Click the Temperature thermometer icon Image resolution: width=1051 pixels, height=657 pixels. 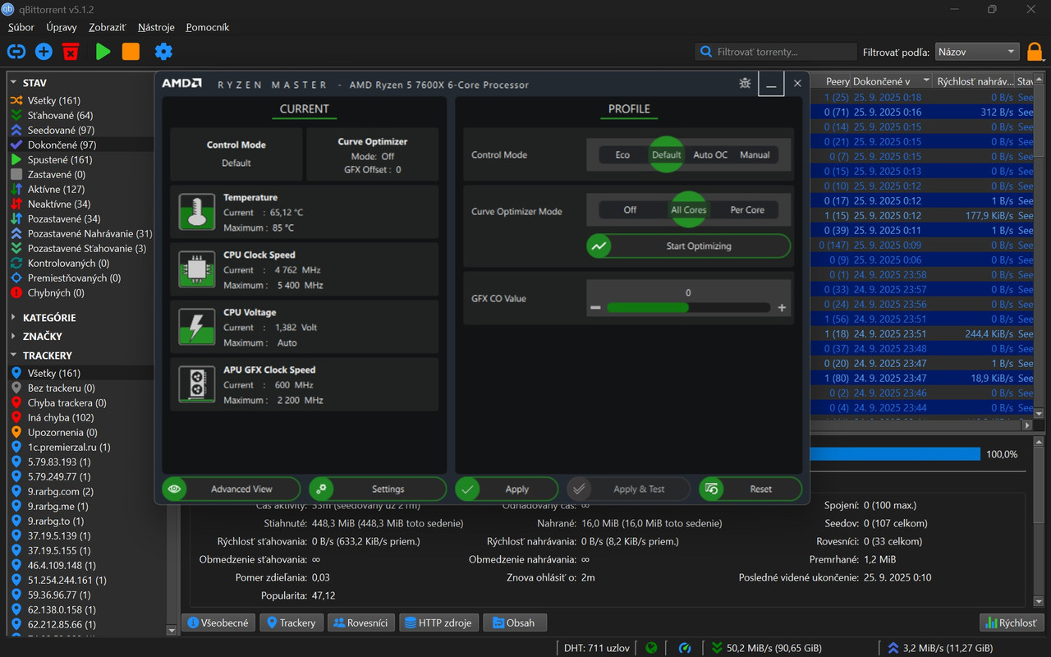point(196,212)
